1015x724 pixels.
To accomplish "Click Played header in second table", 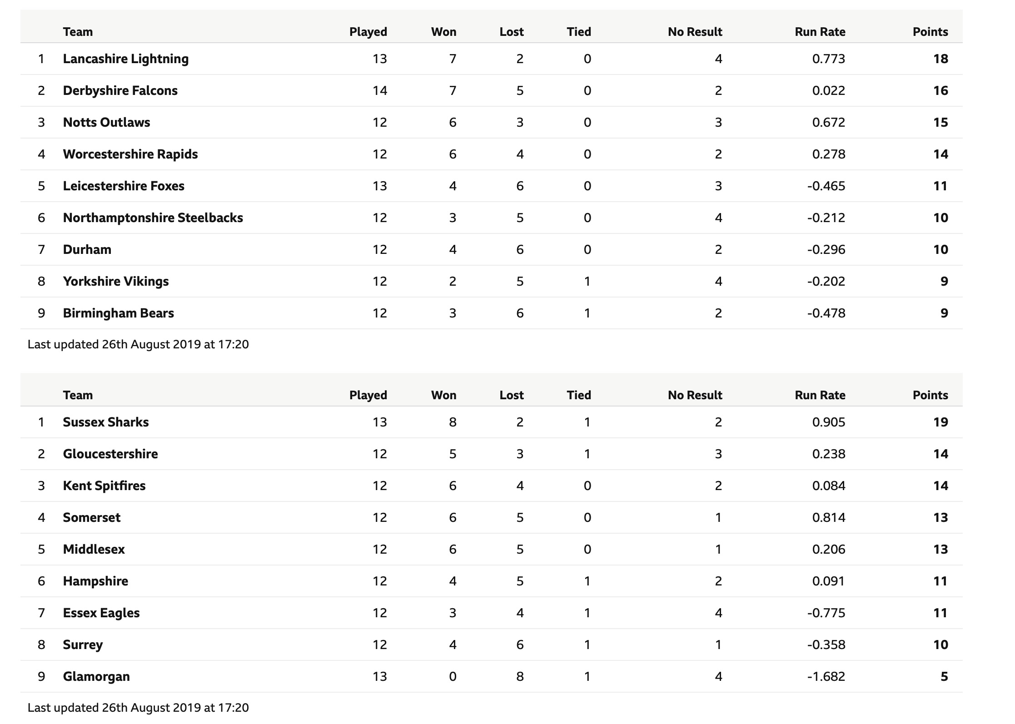I will click(x=368, y=396).
